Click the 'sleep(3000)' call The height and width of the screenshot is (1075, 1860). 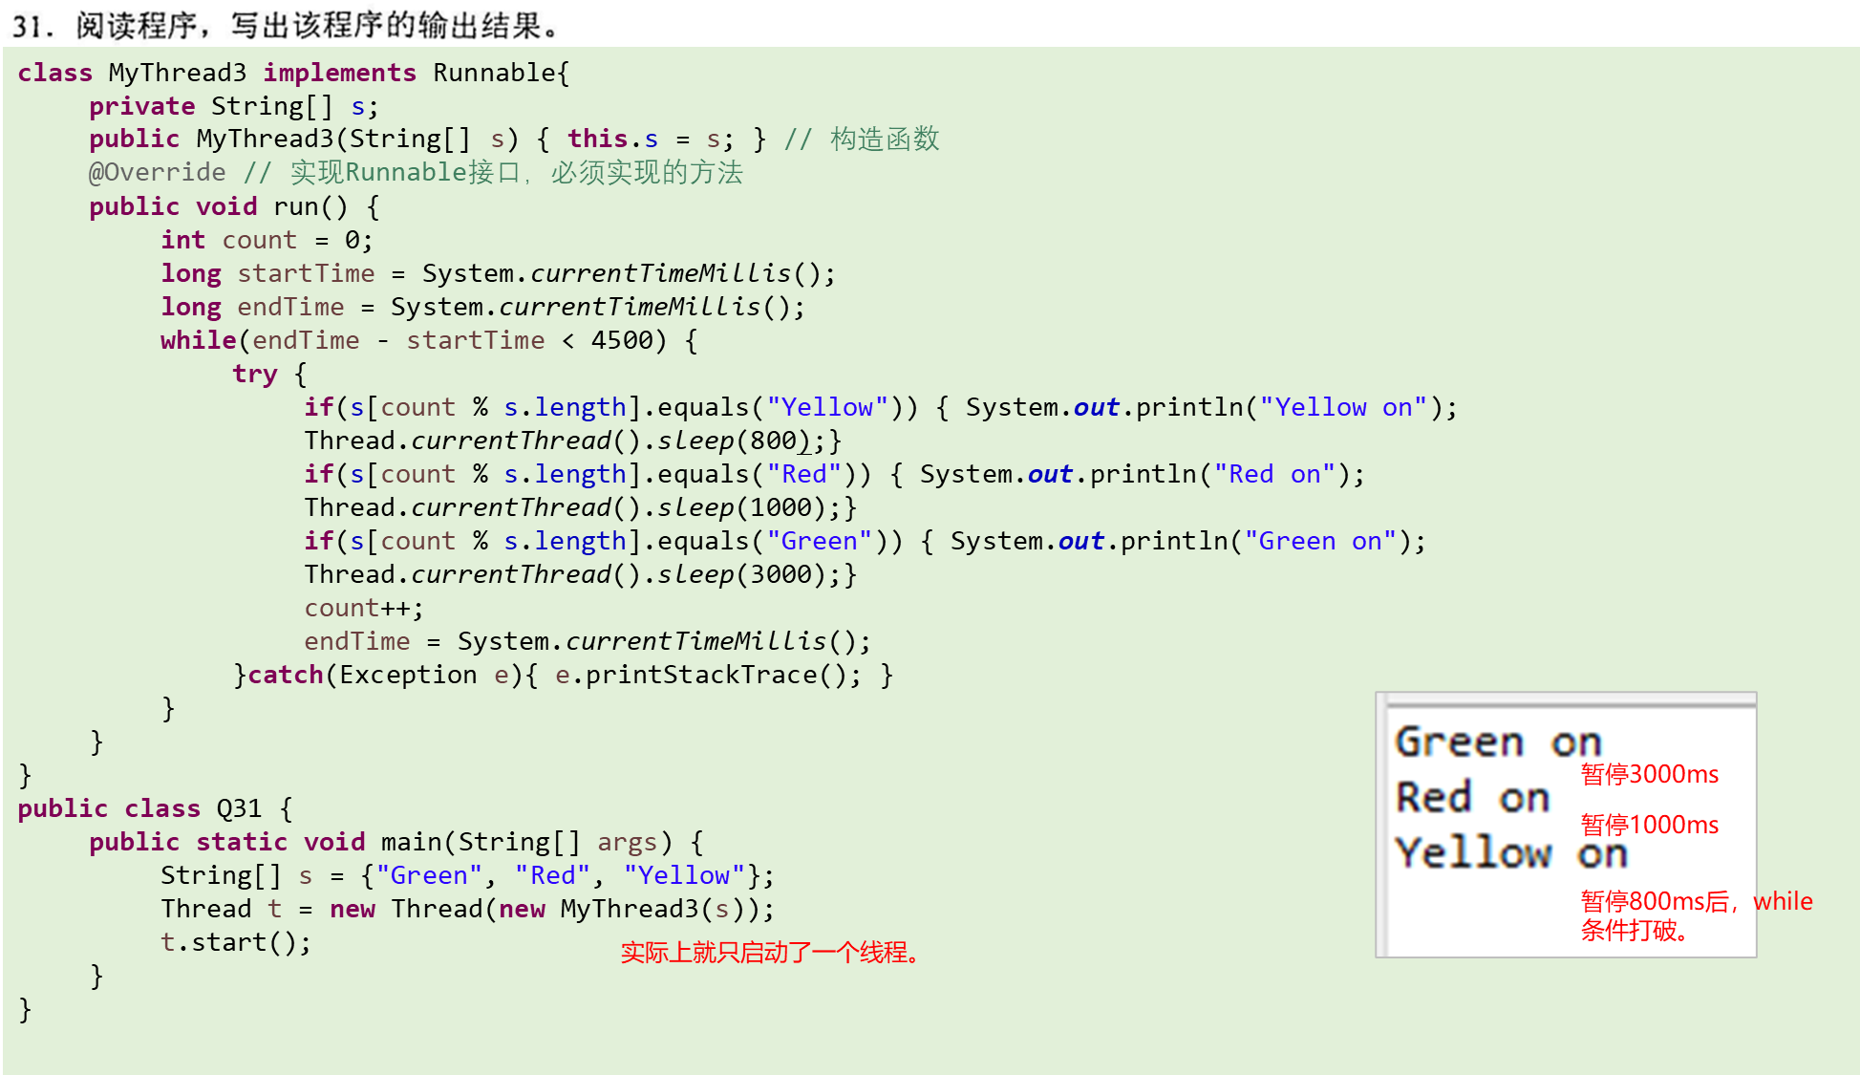[741, 574]
